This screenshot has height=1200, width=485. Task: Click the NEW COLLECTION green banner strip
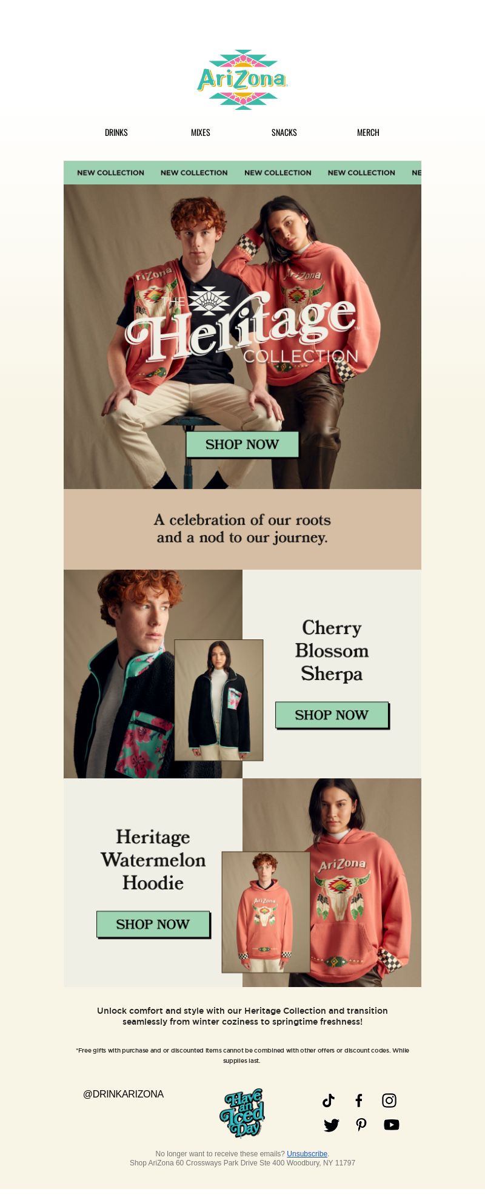242,173
